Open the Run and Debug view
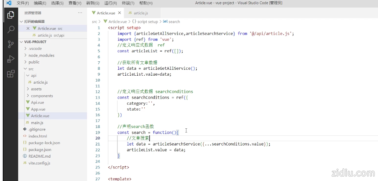Screen dimensions: 378x181 [x=10, y=59]
